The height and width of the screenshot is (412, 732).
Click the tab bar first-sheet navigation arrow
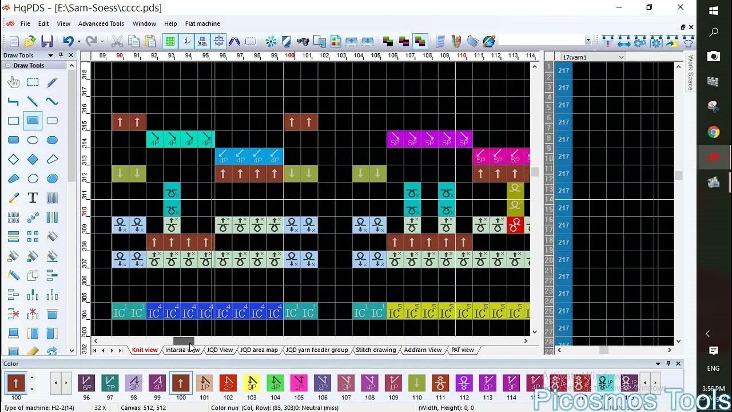pos(94,350)
